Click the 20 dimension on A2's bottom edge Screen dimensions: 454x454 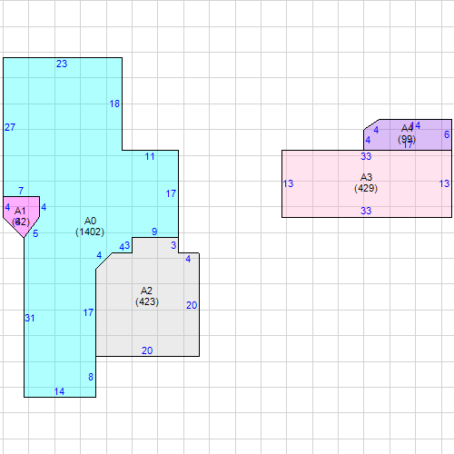(147, 350)
